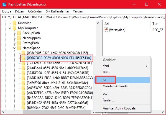Select the NameSpace key
The image size is (166, 115).
[x=31, y=48]
